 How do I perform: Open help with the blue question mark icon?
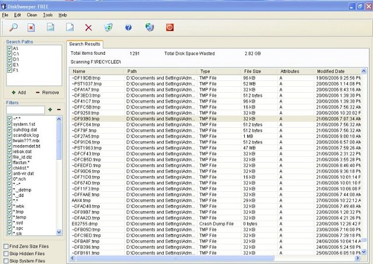pos(128,27)
